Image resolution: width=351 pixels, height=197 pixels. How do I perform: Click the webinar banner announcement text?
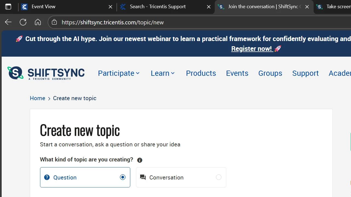point(188,39)
